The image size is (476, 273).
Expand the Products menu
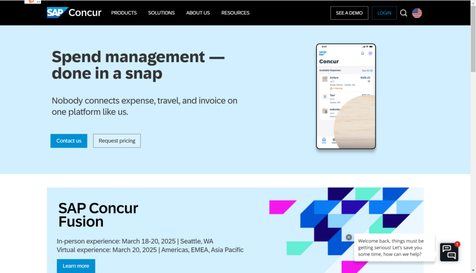pos(124,13)
